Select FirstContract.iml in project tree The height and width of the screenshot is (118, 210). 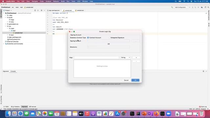click(14, 39)
